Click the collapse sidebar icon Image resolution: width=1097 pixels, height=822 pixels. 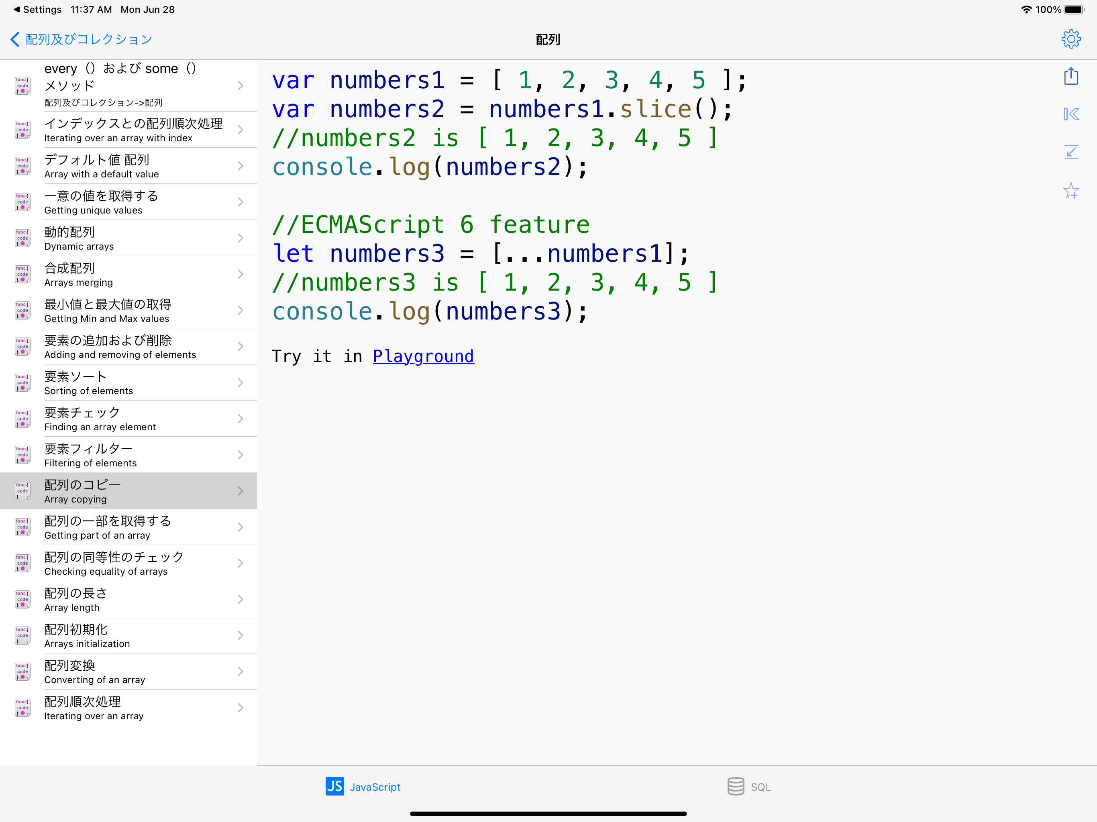pos(1071,114)
